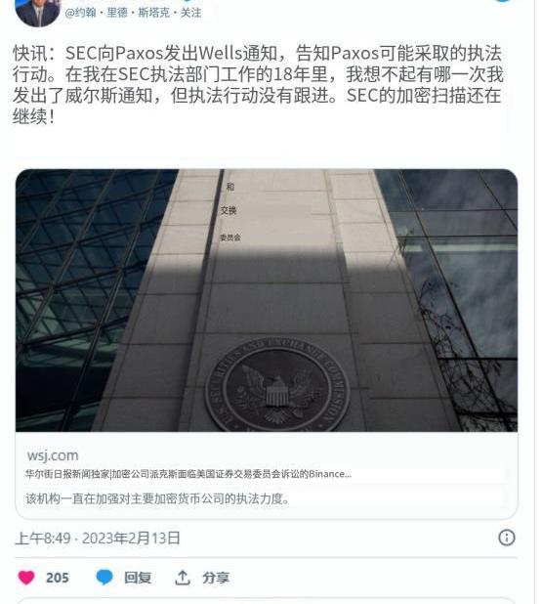The width and height of the screenshot is (542, 604).
Task: Click the share upload arrow icon
Action: point(183,578)
